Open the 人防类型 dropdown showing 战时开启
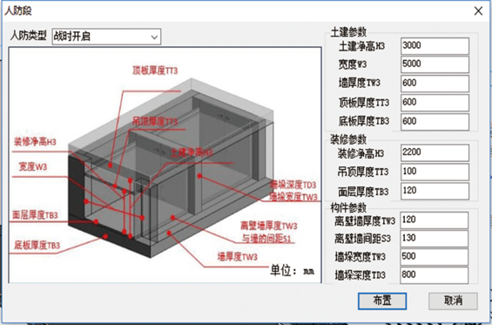492x325 pixels. point(106,37)
